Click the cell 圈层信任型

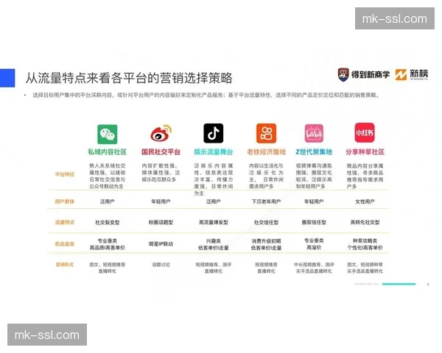coord(314,222)
